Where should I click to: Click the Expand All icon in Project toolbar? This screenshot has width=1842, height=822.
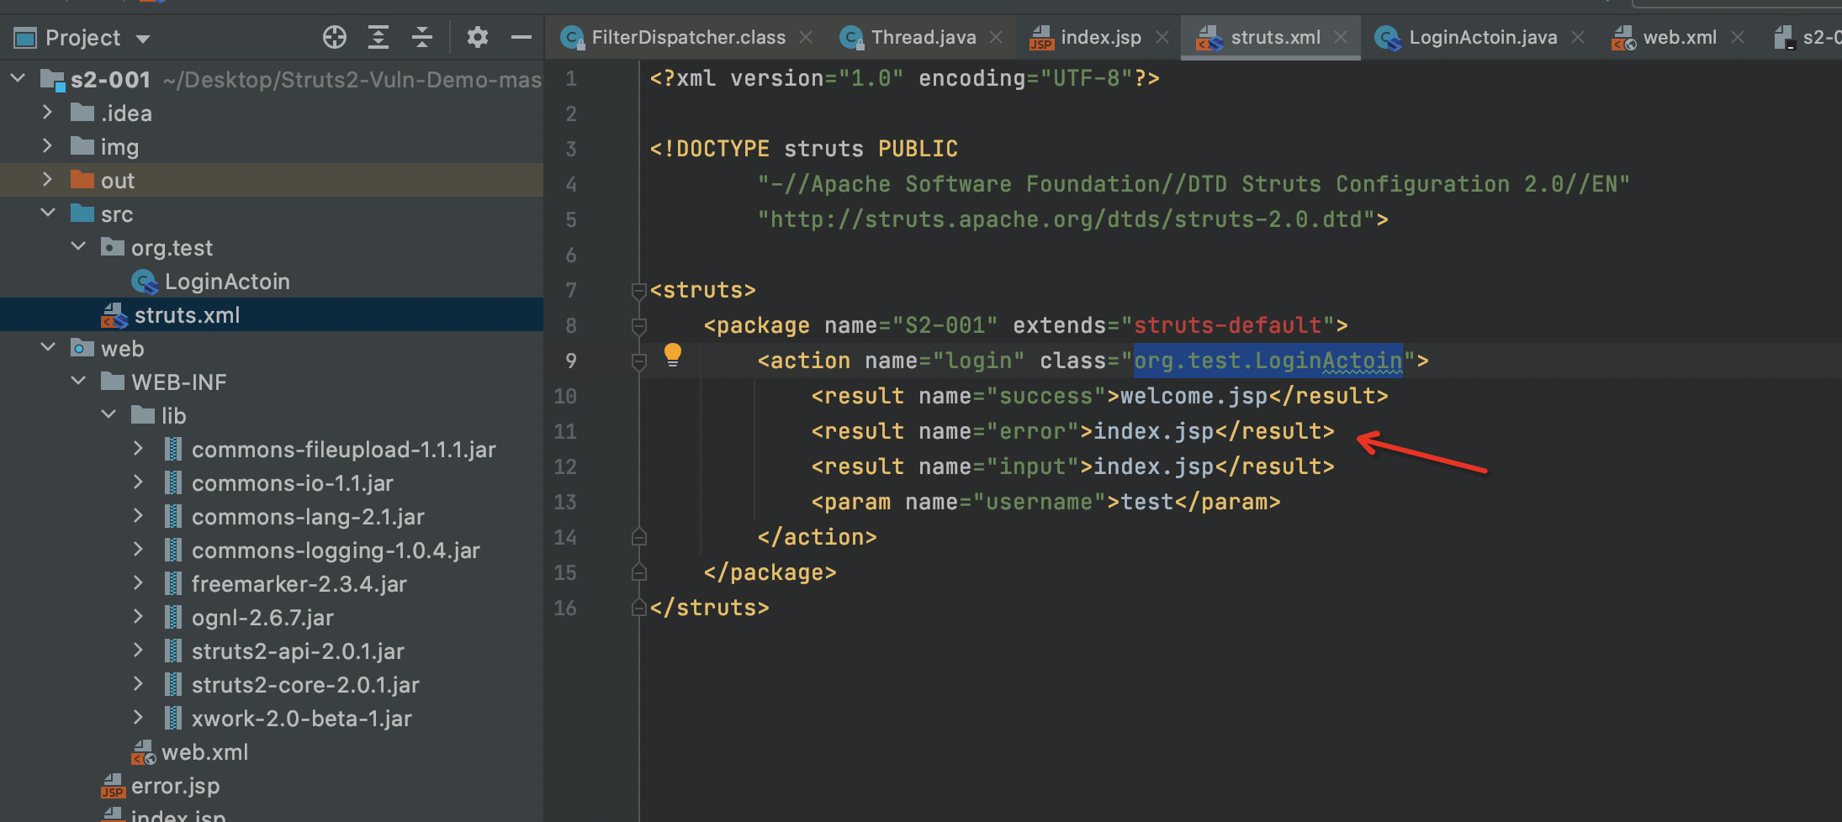point(378,37)
